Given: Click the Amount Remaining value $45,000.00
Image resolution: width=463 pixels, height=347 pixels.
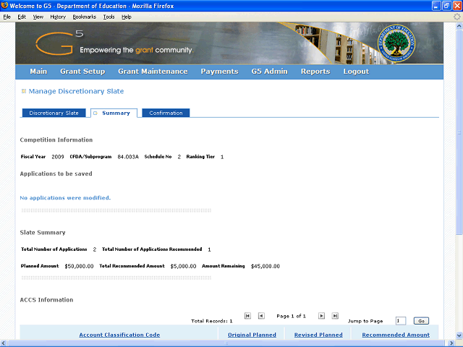Looking at the screenshot, I should 266,266.
